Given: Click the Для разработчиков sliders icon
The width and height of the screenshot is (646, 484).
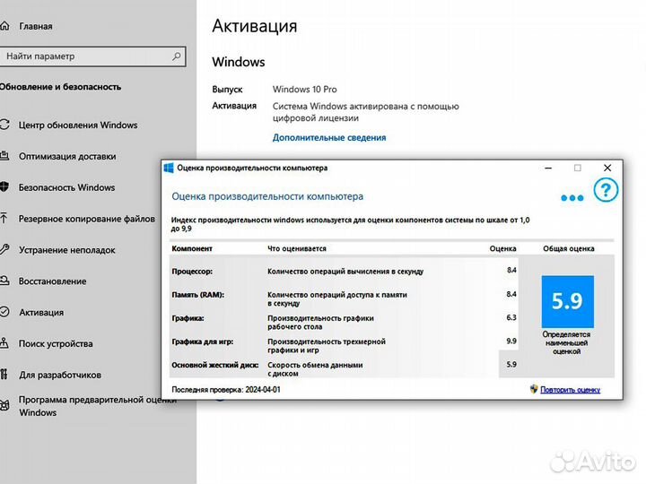Looking at the screenshot, I should click(x=4, y=375).
